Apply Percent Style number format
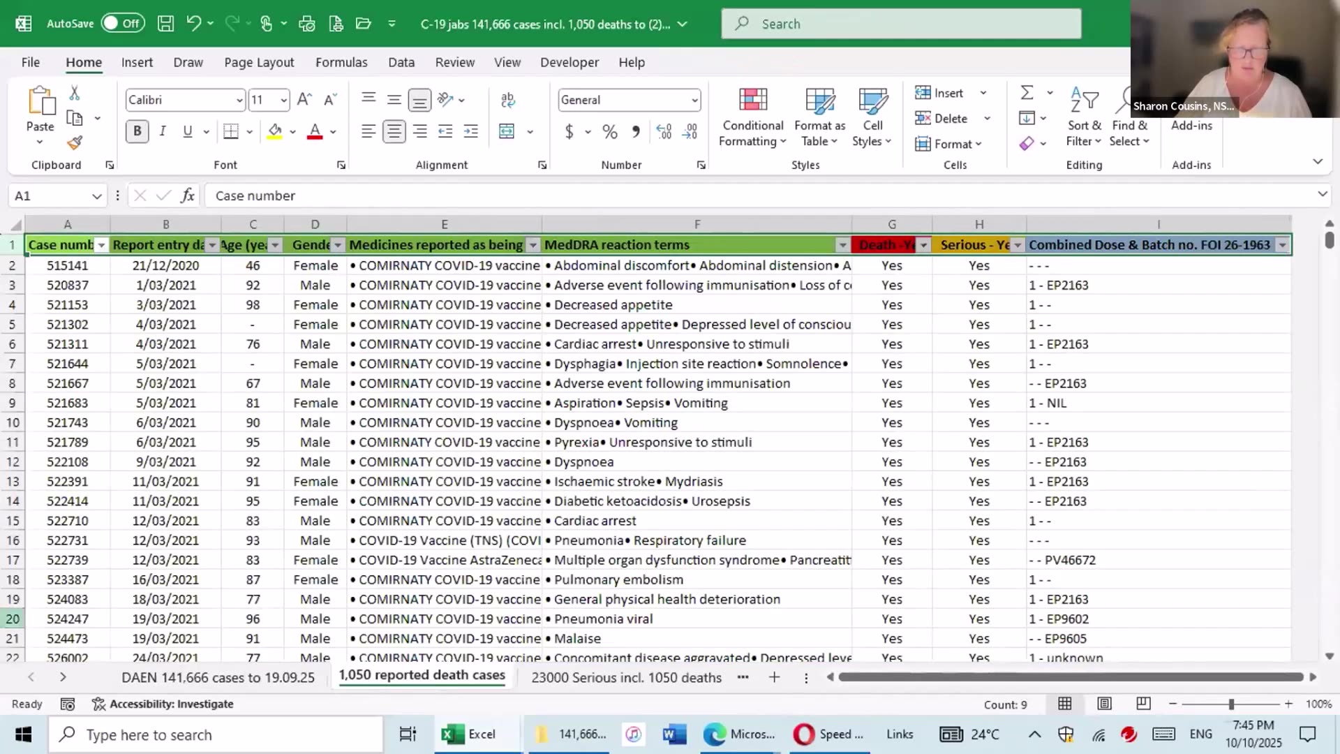The width and height of the screenshot is (1340, 754). pos(609,131)
